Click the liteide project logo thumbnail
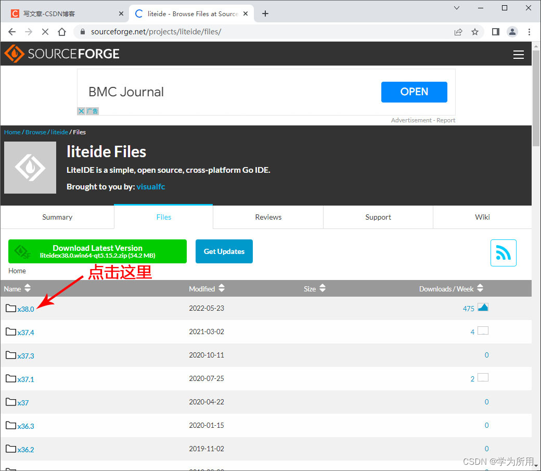This screenshot has height=471, width=541. [30, 168]
